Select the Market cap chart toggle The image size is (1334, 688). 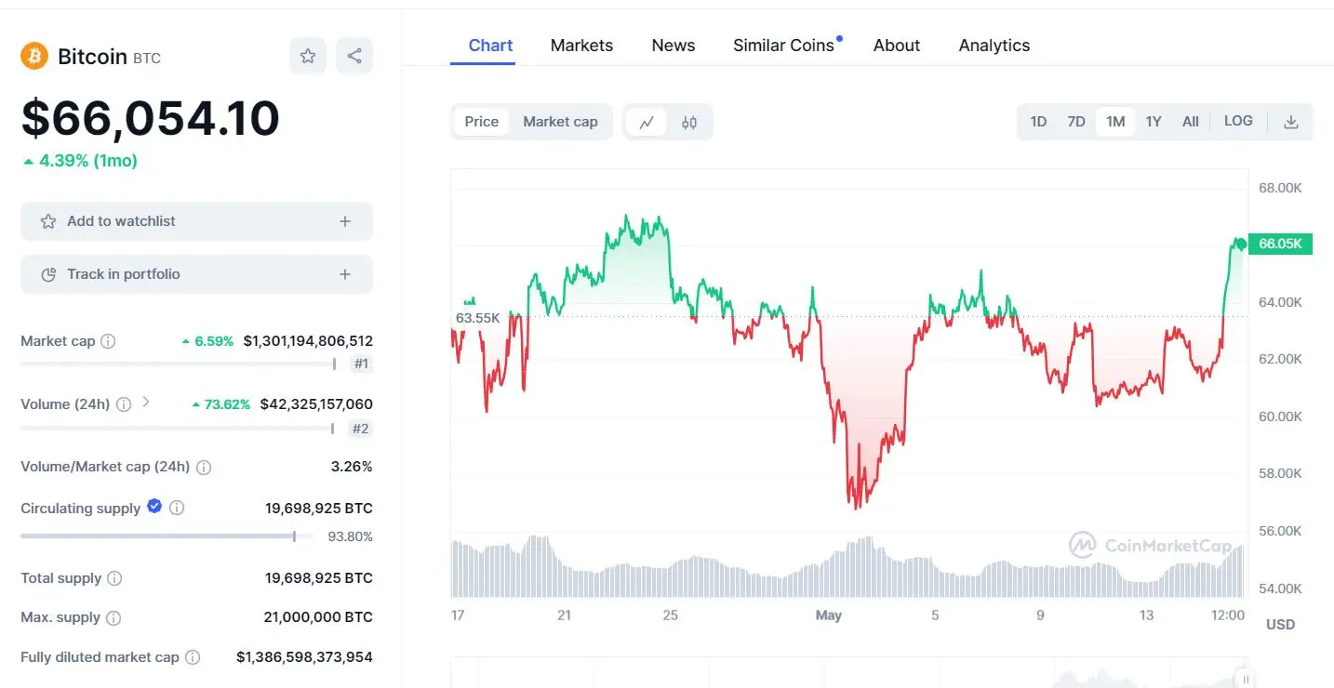coord(560,122)
